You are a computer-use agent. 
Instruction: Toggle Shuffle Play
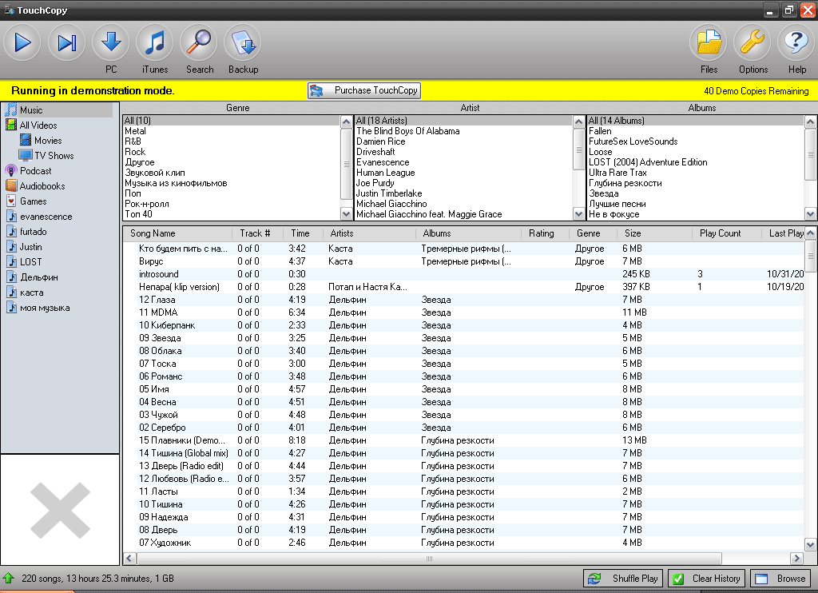click(x=623, y=579)
